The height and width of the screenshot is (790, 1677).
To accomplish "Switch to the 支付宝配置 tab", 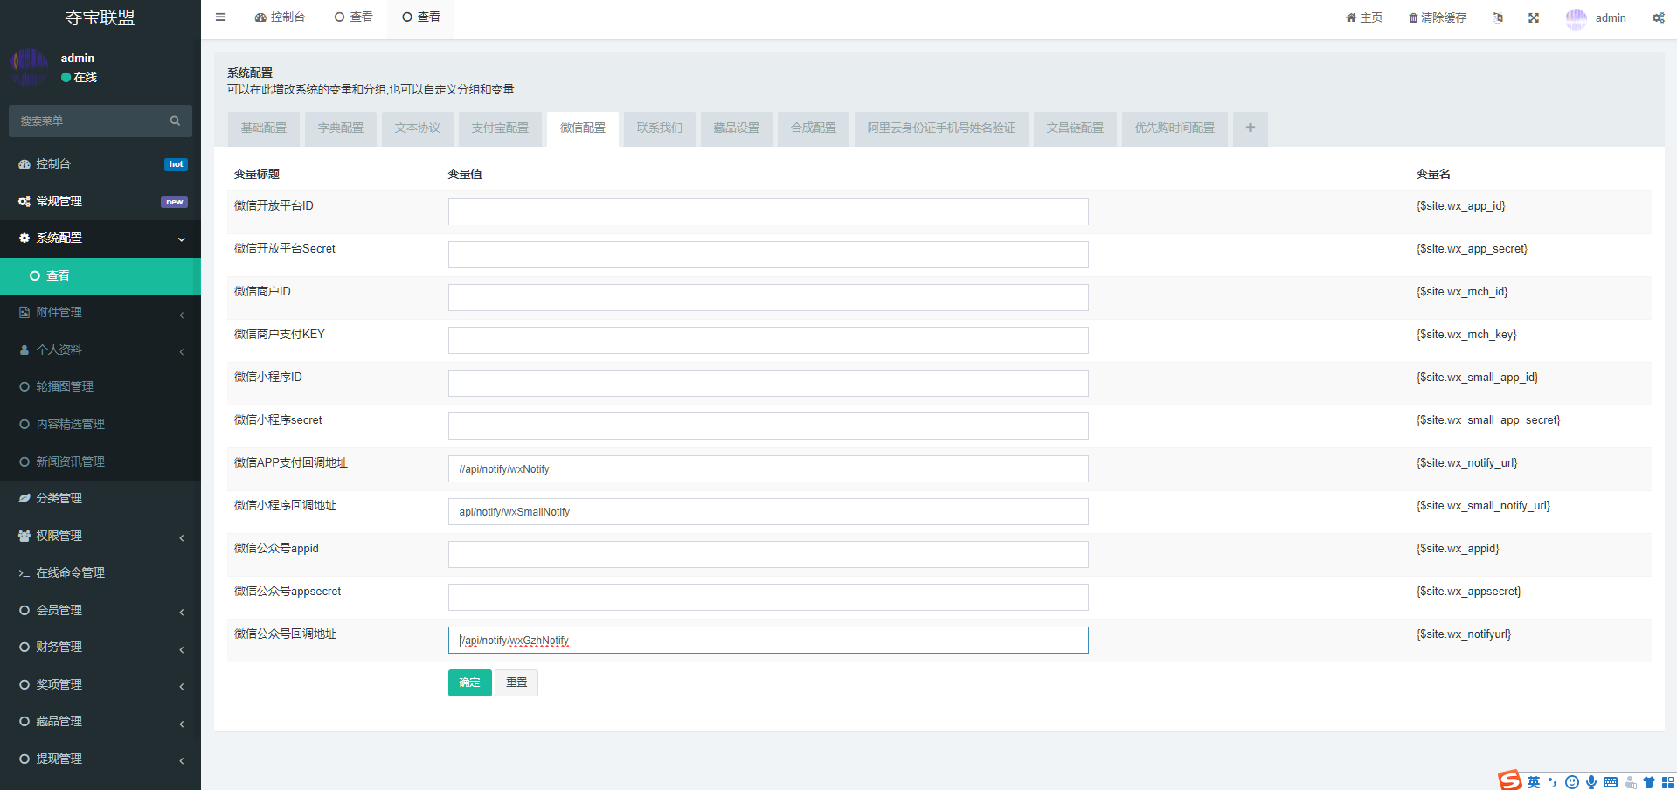I will click(500, 128).
